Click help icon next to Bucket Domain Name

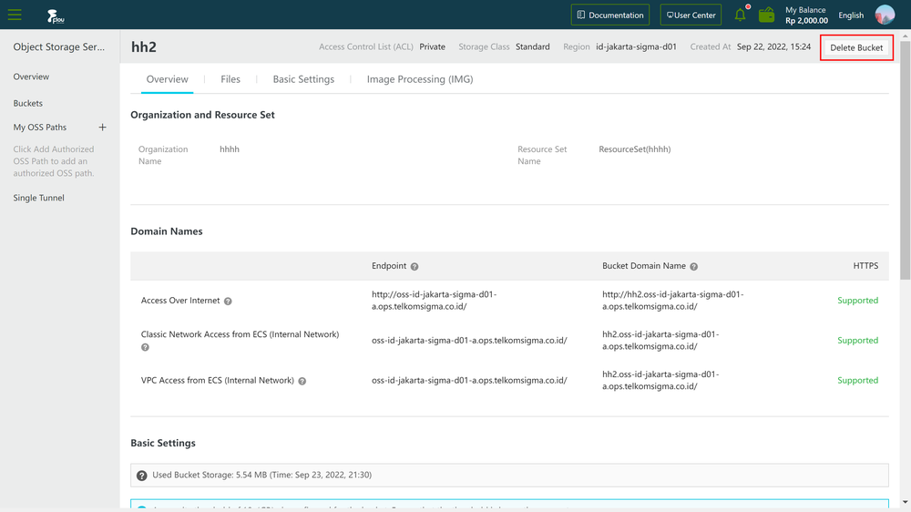693,267
